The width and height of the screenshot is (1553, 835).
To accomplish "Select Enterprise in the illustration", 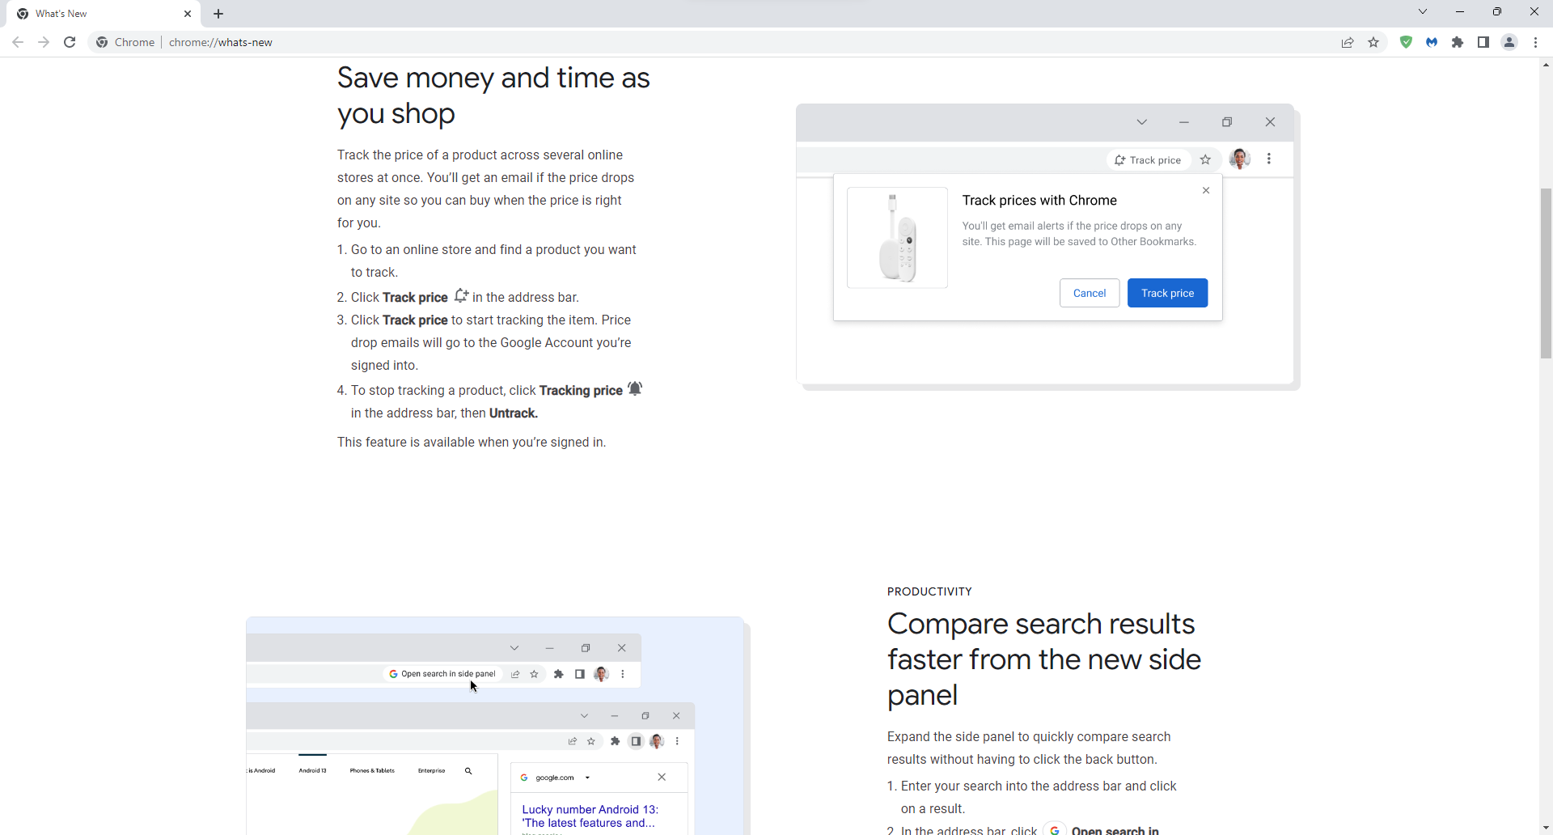I will point(432,770).
